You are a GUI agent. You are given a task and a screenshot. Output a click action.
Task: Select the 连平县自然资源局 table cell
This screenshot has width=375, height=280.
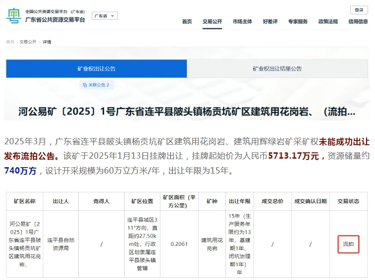pyautogui.click(x=60, y=244)
